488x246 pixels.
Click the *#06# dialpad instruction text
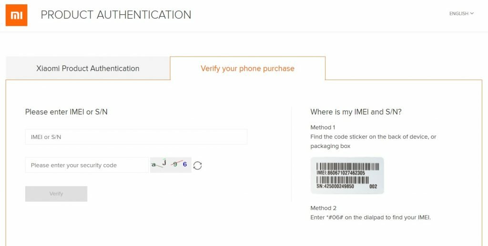(371, 217)
